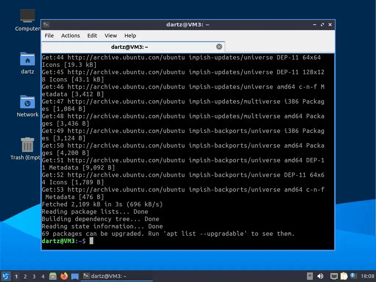Close the terminal window
The image size is (376, 282).
click(x=330, y=25)
